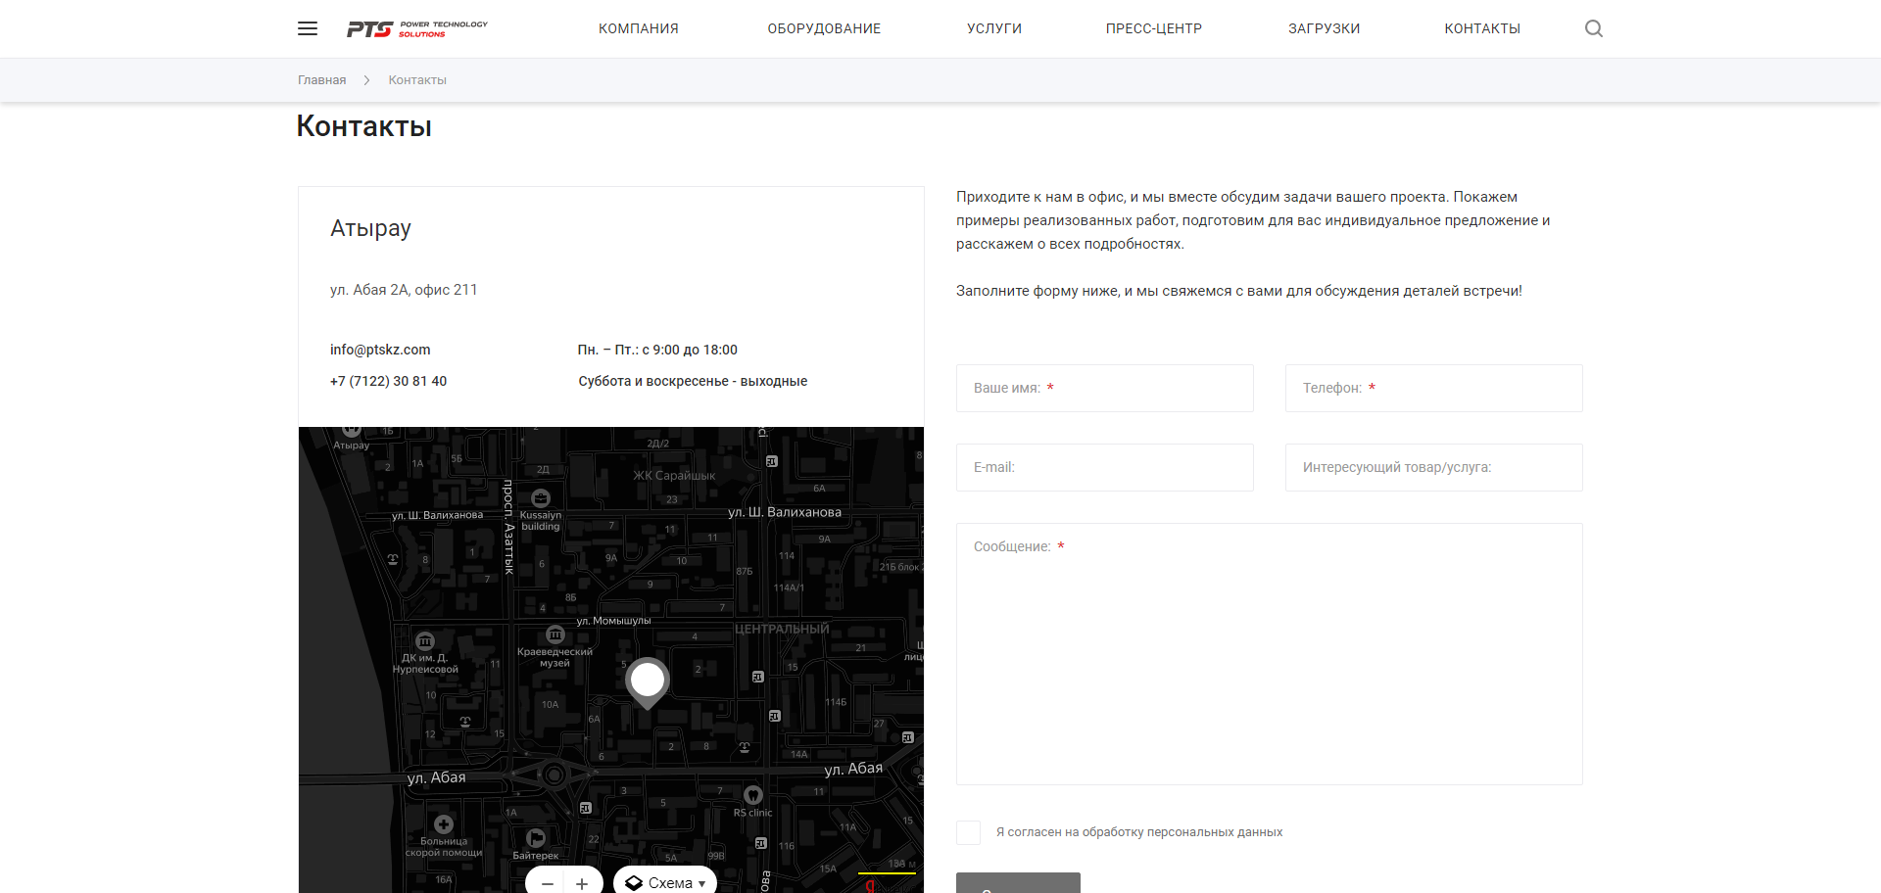This screenshot has width=1881, height=893.
Task: Click the Суббота и воскресенье - выходные text
Action: coord(693,381)
